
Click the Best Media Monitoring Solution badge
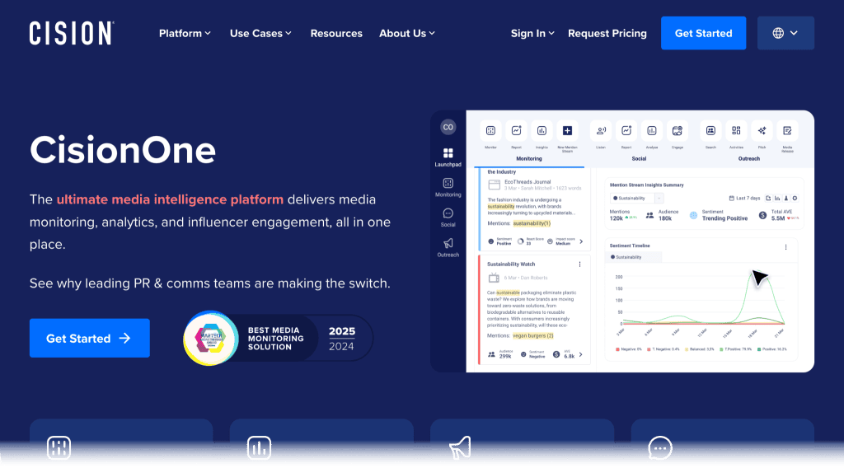278,339
